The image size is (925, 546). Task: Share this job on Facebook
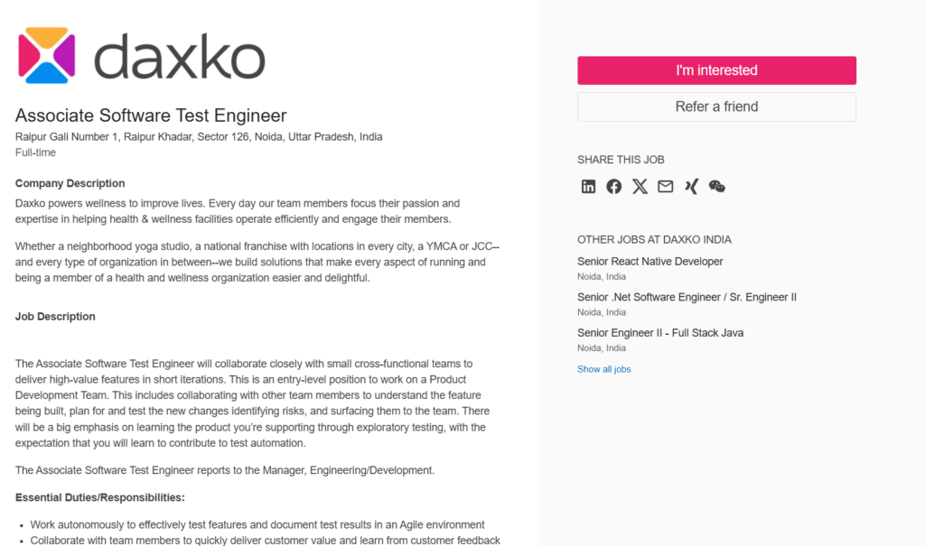[x=613, y=186]
